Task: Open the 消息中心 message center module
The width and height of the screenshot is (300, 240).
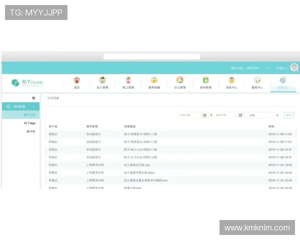Action: click(x=231, y=82)
